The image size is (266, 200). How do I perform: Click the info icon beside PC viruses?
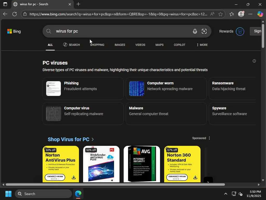tap(254, 61)
